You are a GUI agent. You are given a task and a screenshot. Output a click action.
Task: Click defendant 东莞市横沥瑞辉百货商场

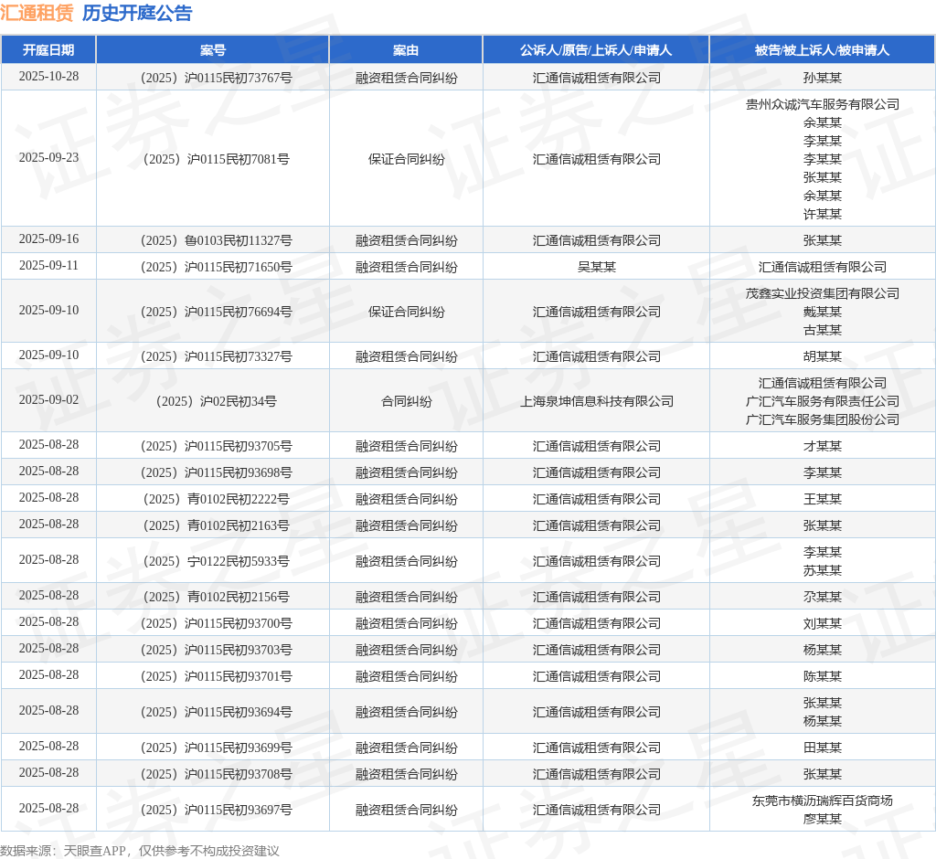pyautogui.click(x=822, y=801)
